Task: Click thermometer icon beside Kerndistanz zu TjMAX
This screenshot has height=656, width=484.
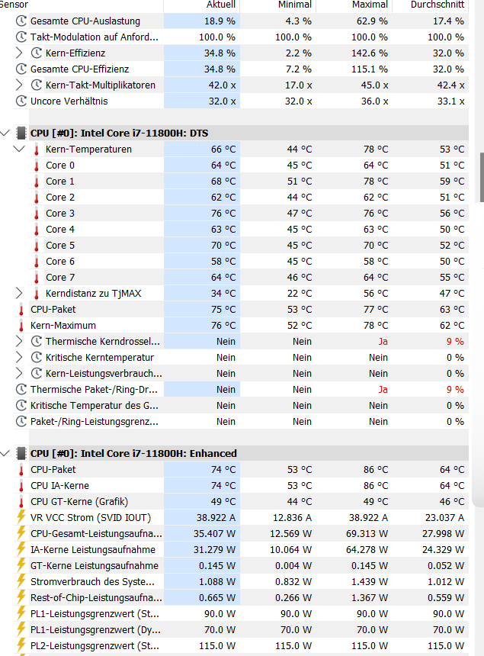Action: (x=37, y=293)
